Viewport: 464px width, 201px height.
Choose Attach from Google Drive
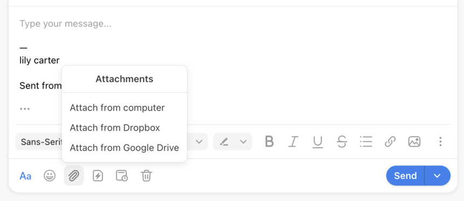[x=124, y=148]
